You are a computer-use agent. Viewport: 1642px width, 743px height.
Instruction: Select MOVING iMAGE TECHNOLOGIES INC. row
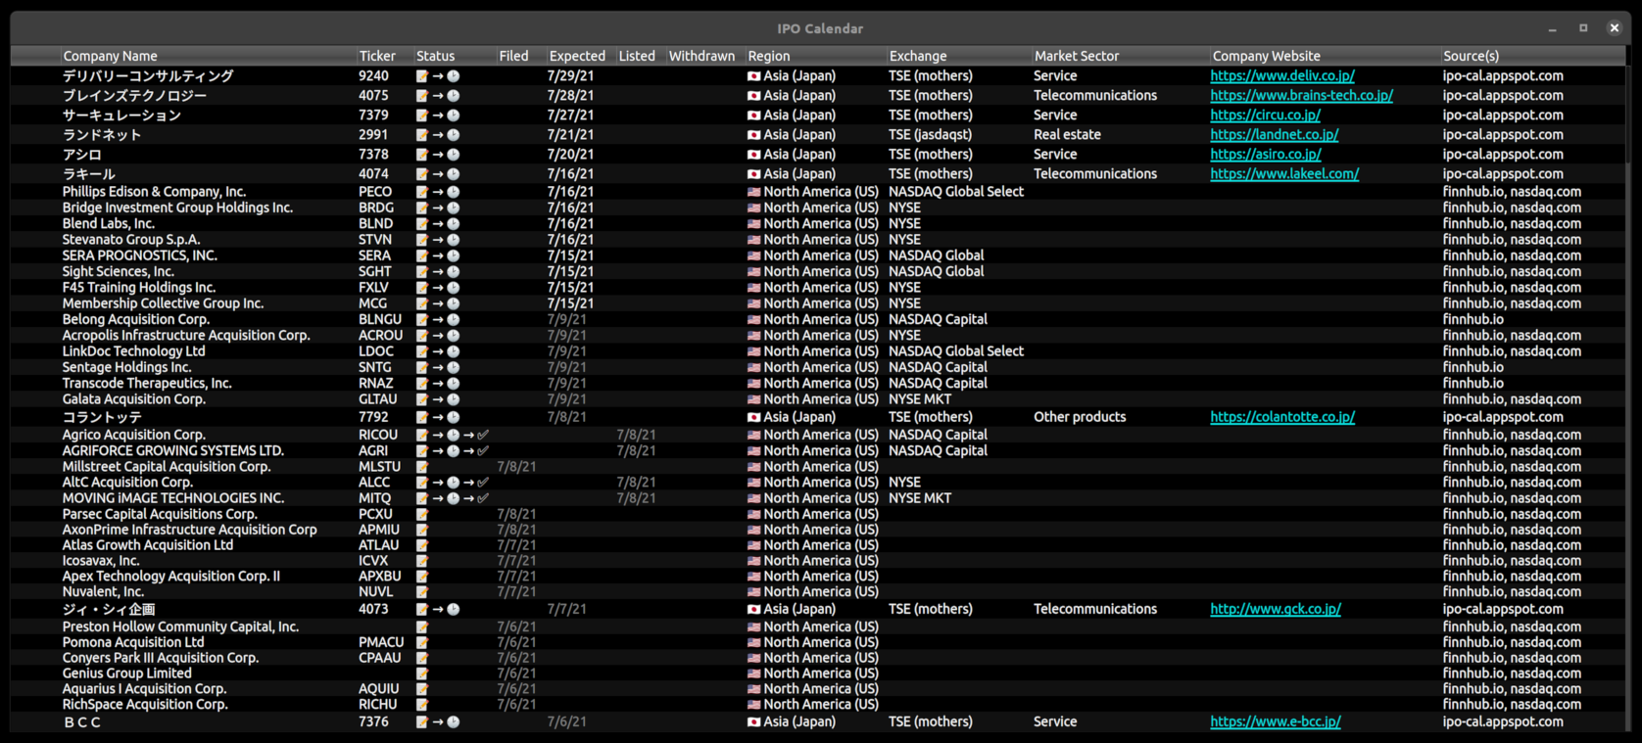818,498
